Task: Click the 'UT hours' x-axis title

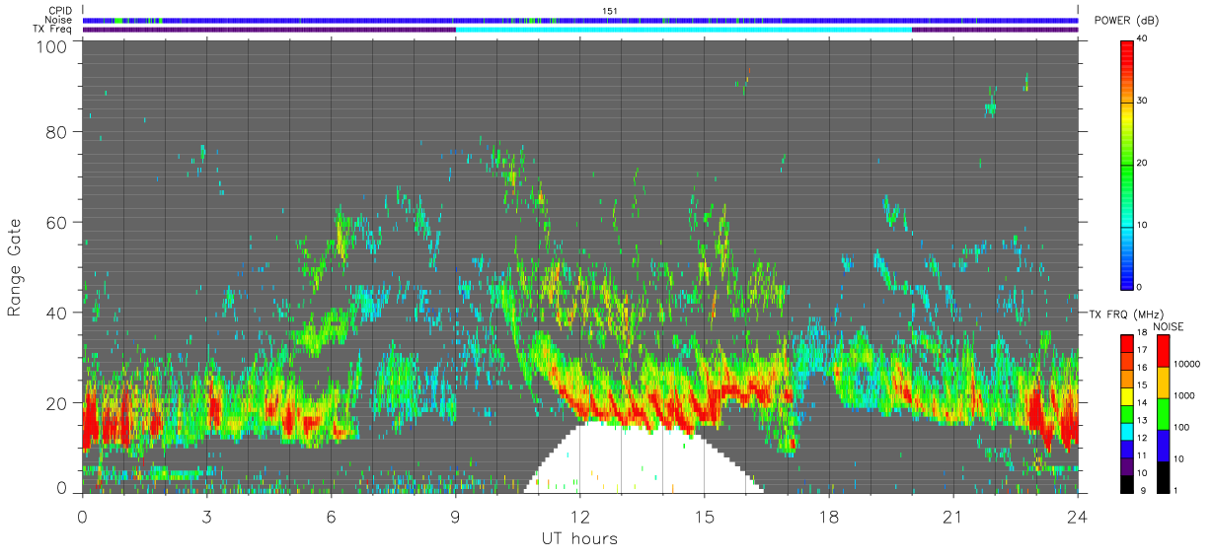Action: click(x=579, y=539)
